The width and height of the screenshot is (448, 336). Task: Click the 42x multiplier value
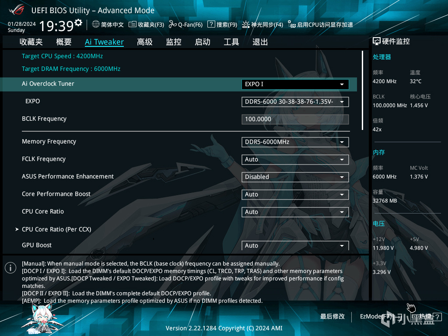377,129
